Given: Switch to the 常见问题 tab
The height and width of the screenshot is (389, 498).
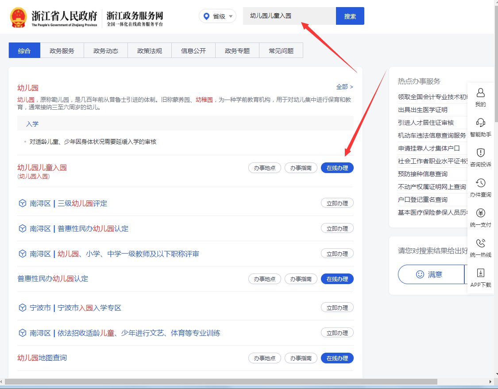Looking at the screenshot, I should 281,50.
